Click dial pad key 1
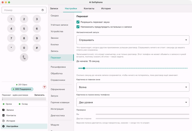The image size is (192, 131). [11, 19]
